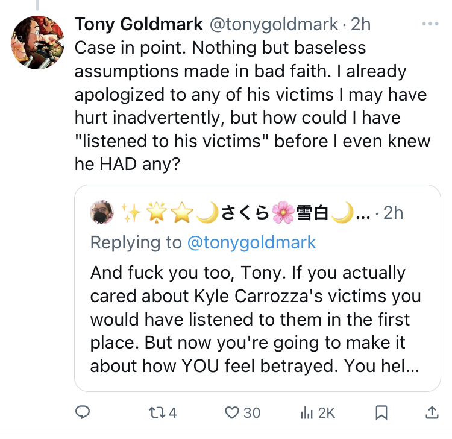This screenshot has height=439, width=452.
Task: Open Tony Goldmark's profile avatar
Action: [37, 42]
